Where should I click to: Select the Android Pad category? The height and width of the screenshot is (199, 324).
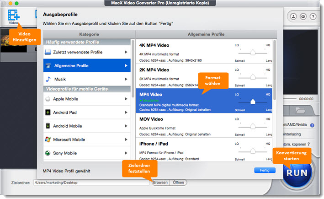tap(87, 113)
